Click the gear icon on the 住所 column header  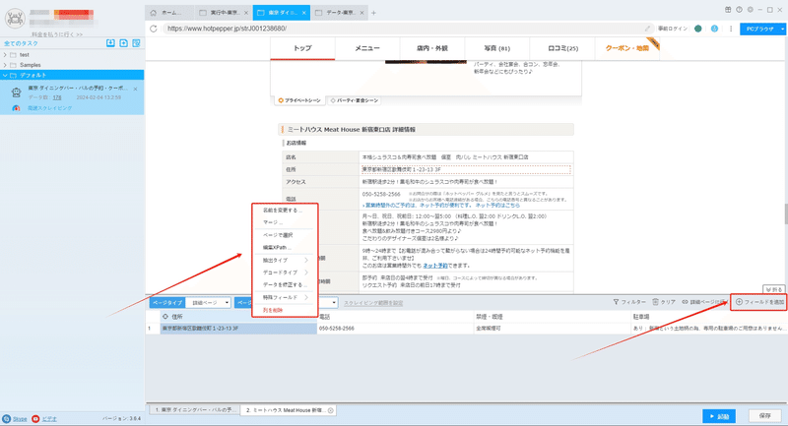click(165, 317)
